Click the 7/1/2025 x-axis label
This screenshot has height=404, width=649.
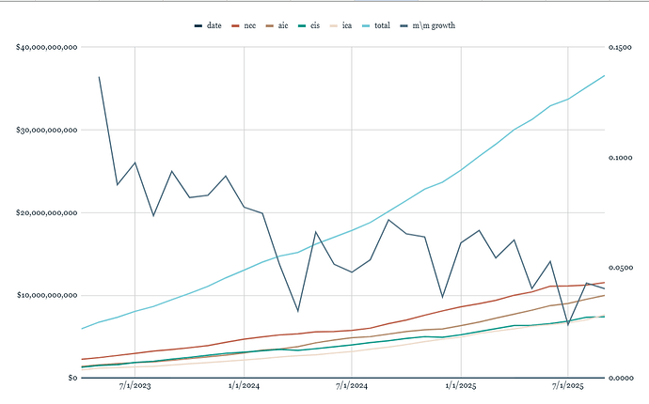click(x=569, y=386)
